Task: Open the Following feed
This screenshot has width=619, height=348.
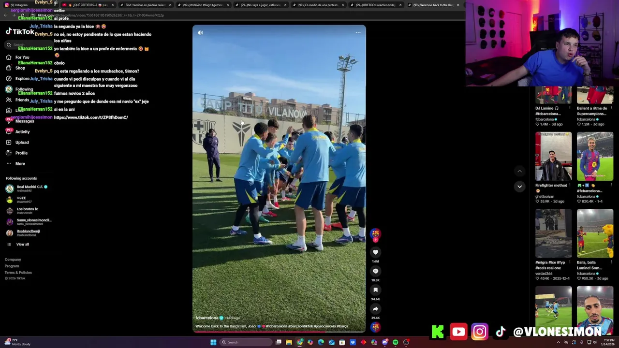Action: [x=19, y=89]
